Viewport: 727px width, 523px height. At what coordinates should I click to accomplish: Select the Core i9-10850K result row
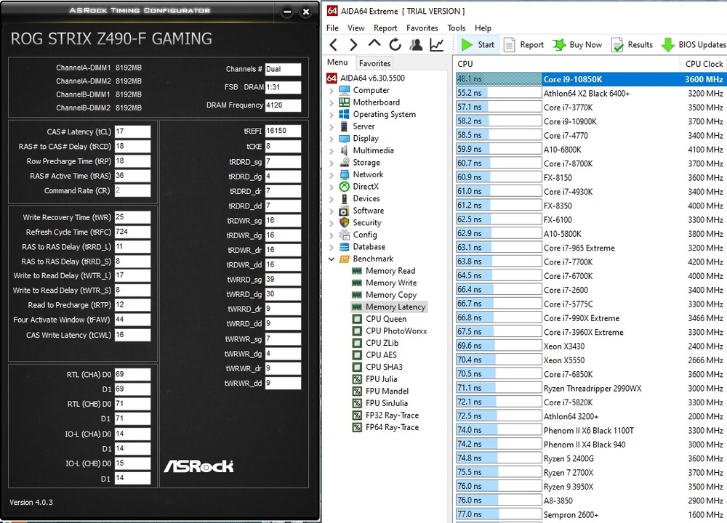[590, 79]
